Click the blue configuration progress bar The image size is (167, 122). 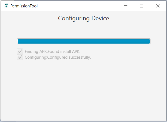[x=84, y=41]
